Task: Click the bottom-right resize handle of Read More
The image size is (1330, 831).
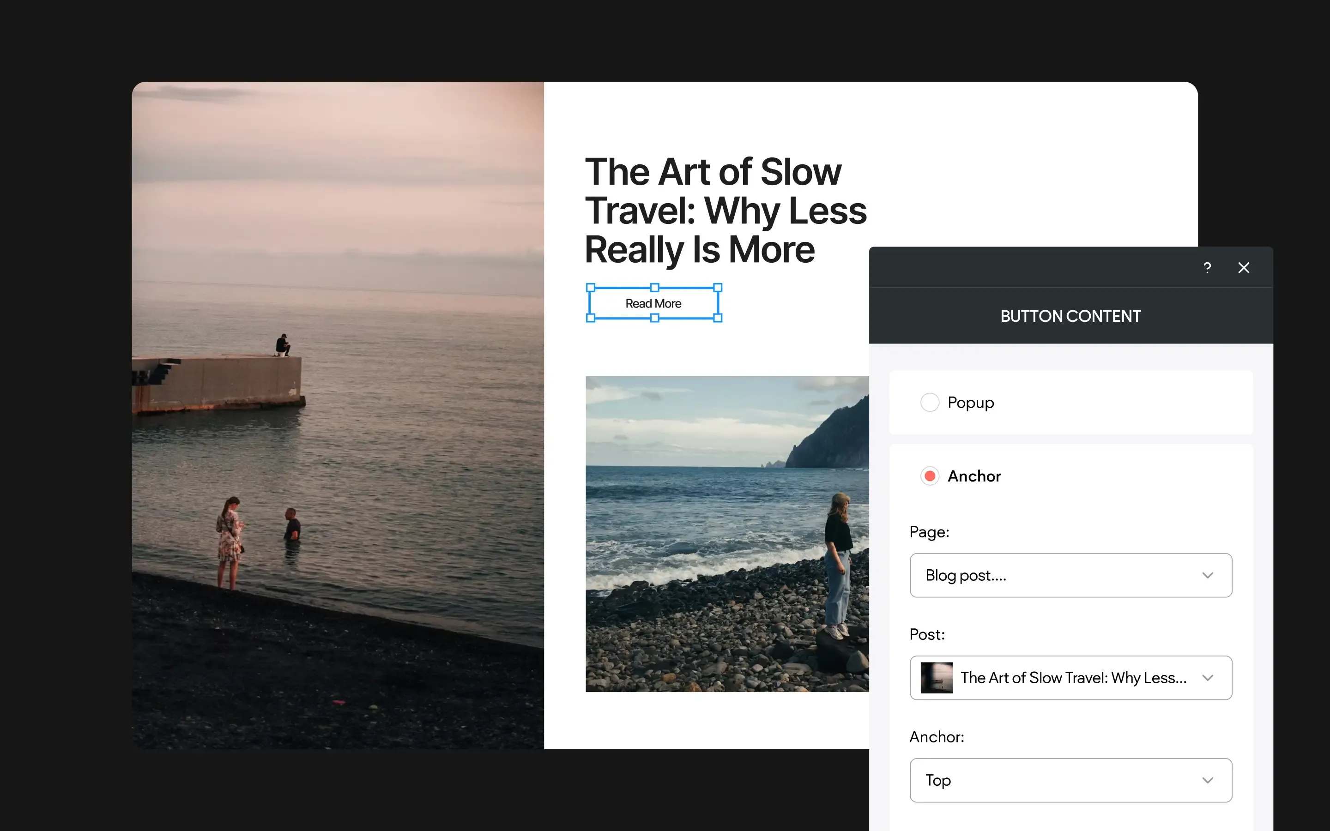Action: (718, 318)
